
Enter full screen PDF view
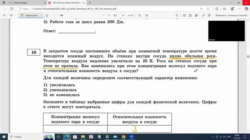204,16
